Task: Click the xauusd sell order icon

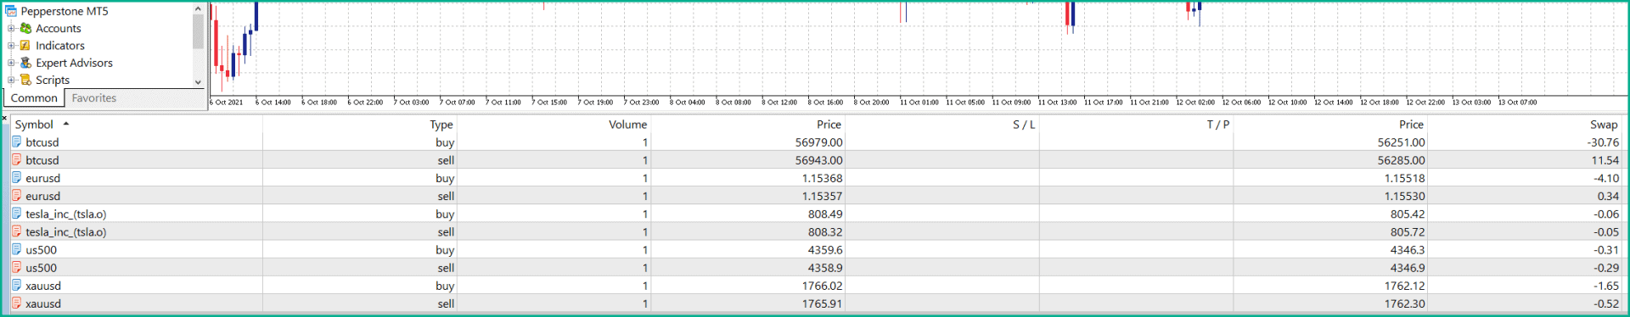Action: click(x=16, y=303)
